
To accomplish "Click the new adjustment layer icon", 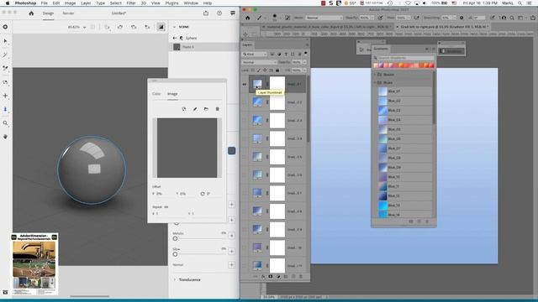I will (x=278, y=276).
